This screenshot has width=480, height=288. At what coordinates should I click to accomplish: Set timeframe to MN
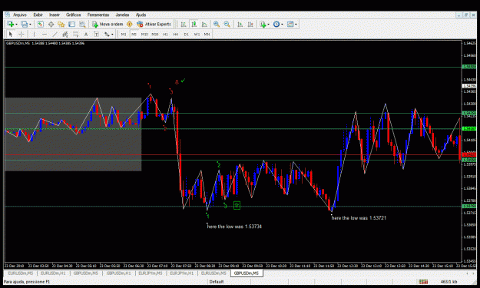[x=207, y=35]
